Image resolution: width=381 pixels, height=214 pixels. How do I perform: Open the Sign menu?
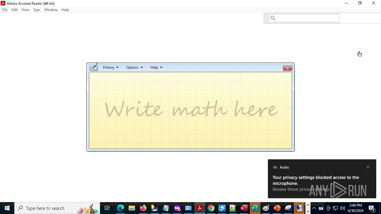37,10
